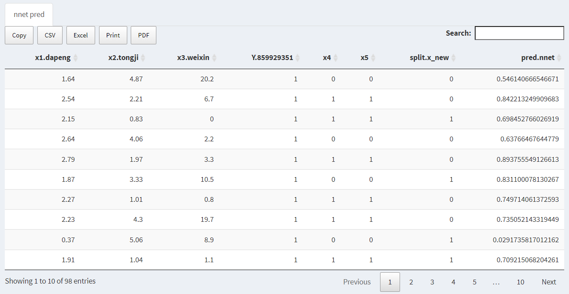Click x1.dapeng cell 2.23
This screenshot has height=294, width=569.
click(x=68, y=220)
